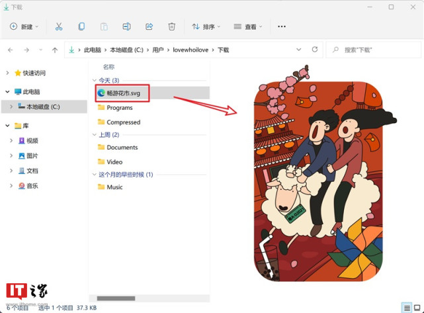Collapse the 库 libraries node
The height and width of the screenshot is (313, 424).
tap(7, 126)
